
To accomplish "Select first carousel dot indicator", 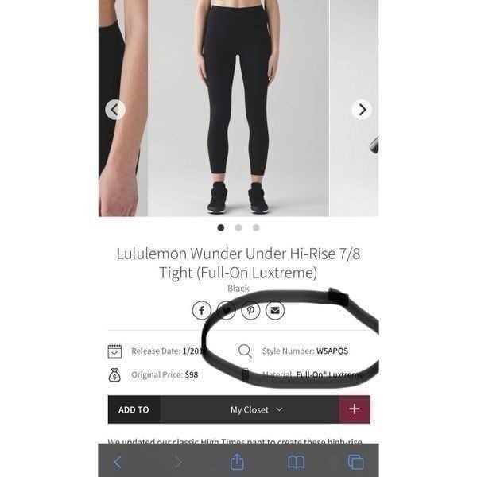I will pos(221,227).
